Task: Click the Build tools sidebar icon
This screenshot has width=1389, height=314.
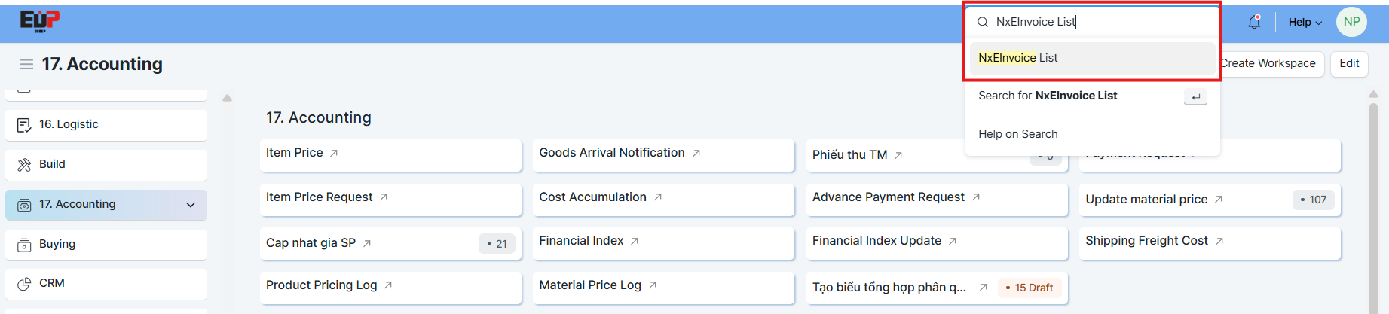Action: (x=24, y=165)
